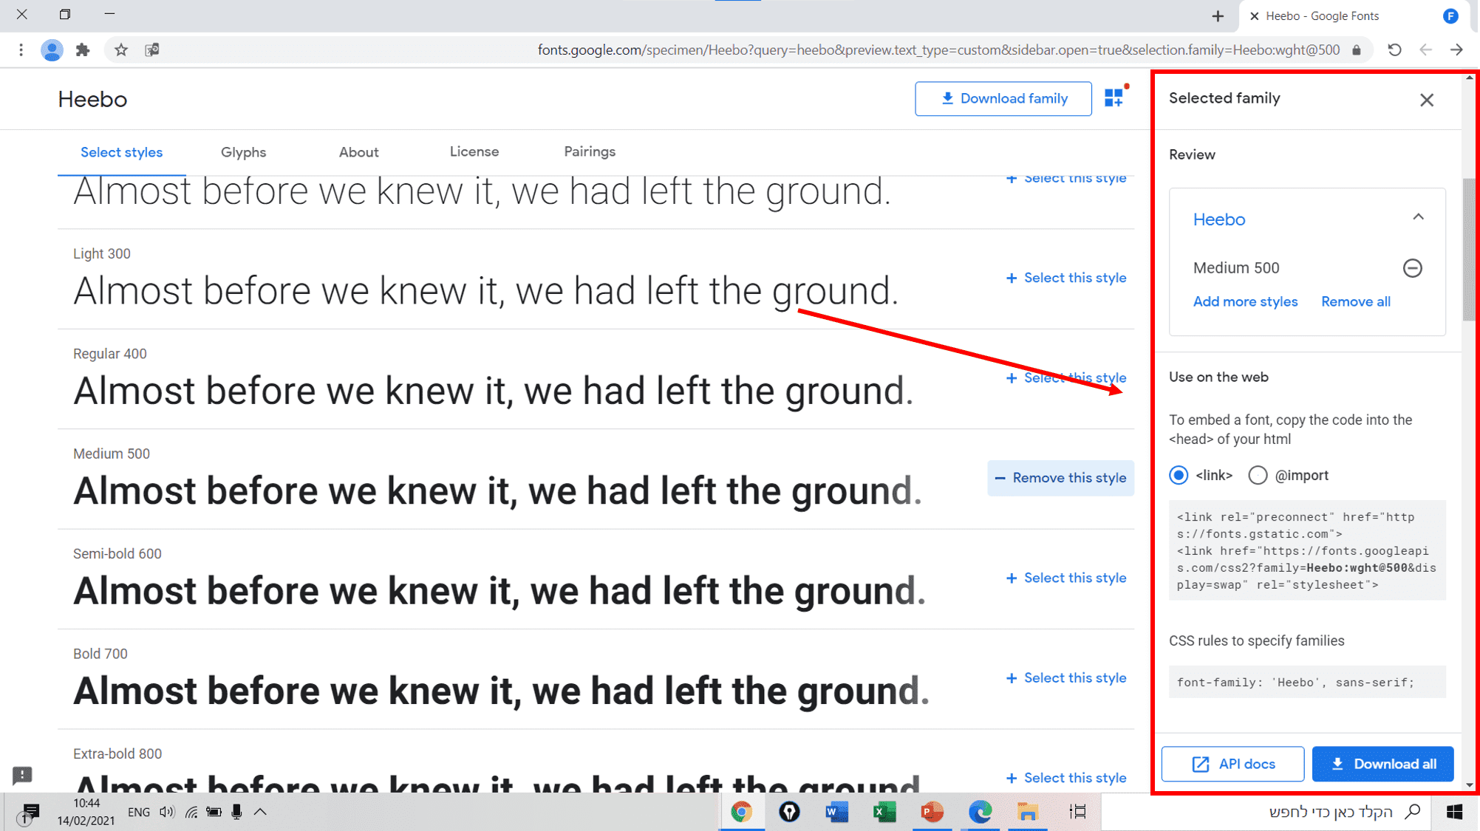Open the browser profile avatar
The width and height of the screenshot is (1480, 831).
point(51,49)
